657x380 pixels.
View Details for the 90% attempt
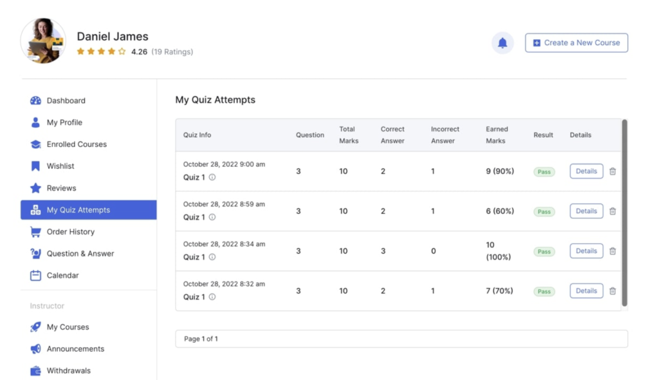586,171
